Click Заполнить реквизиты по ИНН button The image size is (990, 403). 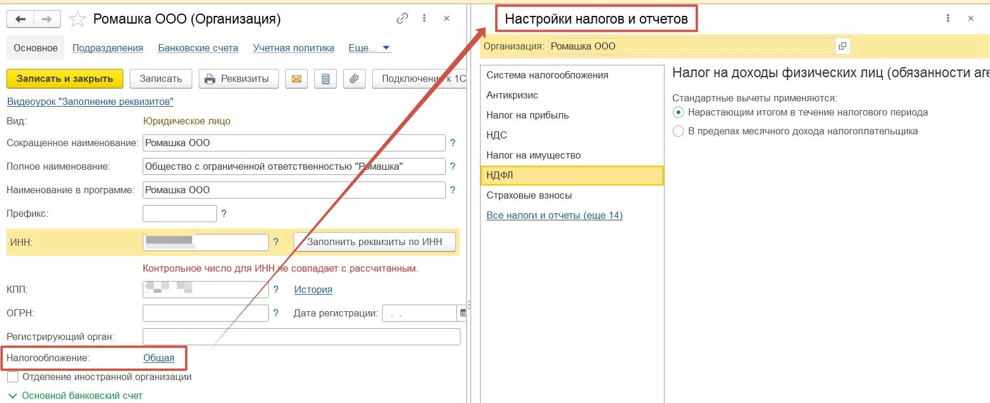(x=374, y=242)
